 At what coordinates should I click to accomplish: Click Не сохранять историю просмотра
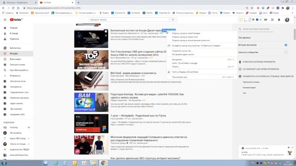[x=259, y=69]
